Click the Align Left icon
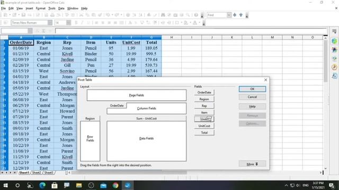The image size is (339, 190). pyautogui.click(x=96, y=23)
